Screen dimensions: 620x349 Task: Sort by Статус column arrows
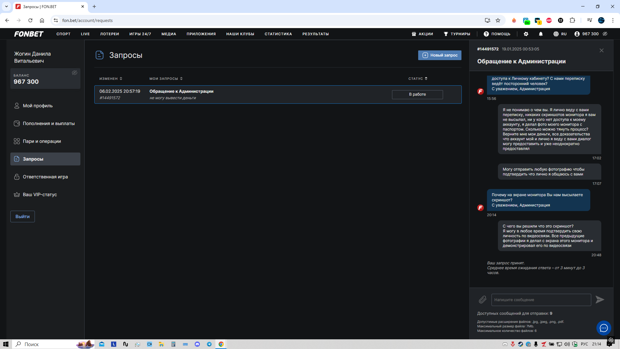[x=426, y=79]
